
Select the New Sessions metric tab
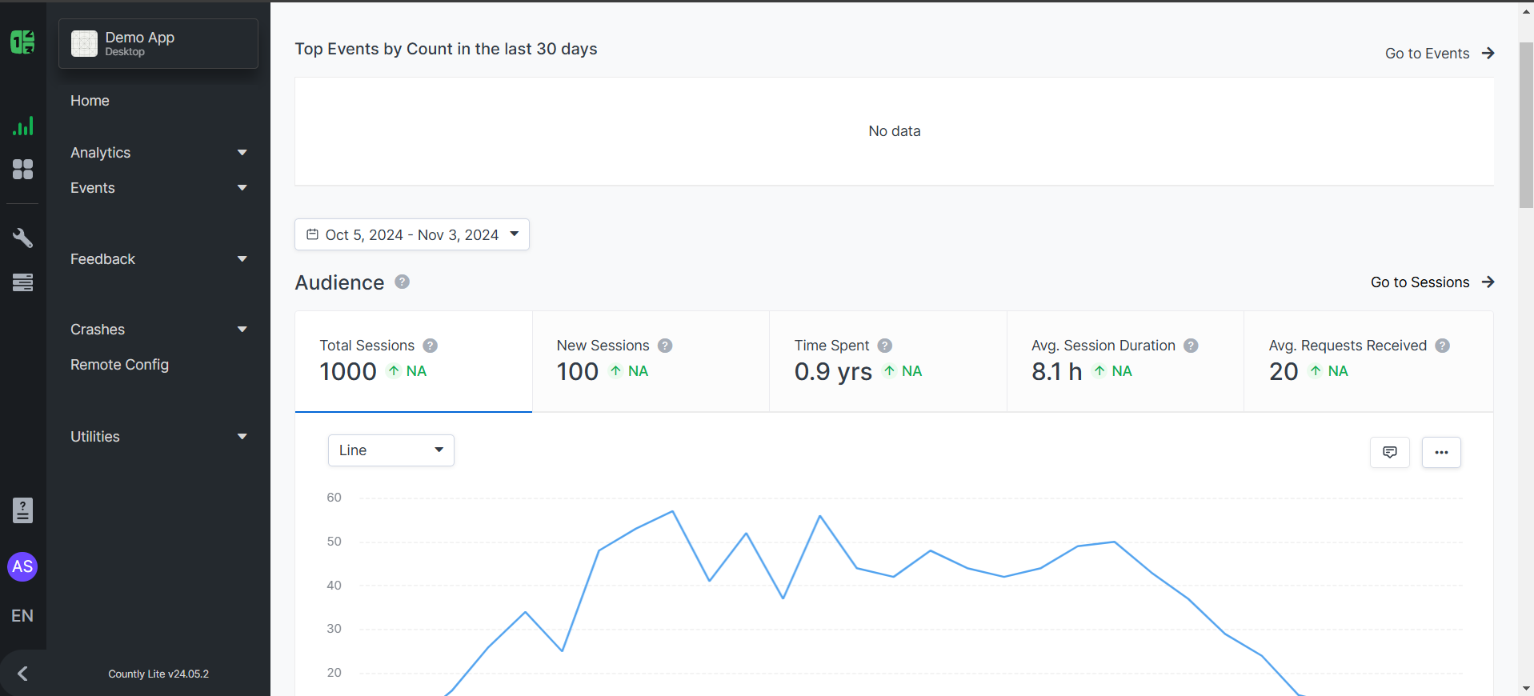click(651, 361)
